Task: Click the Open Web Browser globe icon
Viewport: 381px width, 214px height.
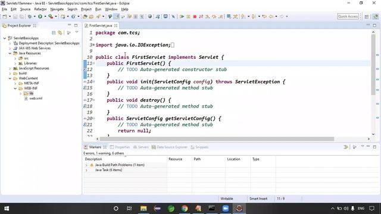Action: [150, 17]
